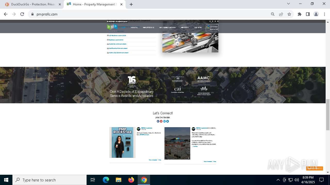
Task: Open the AAMC accreditation logo
Action: 204,79
